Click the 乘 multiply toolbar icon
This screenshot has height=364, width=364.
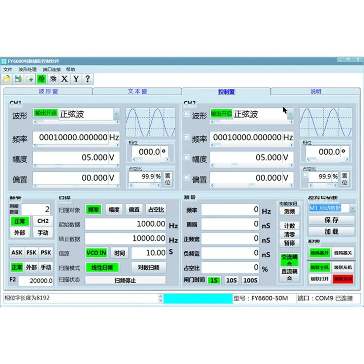tap(52, 79)
